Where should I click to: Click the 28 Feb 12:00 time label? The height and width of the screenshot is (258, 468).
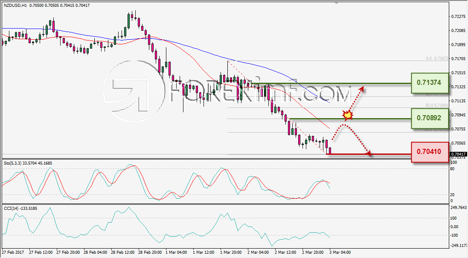click(x=123, y=252)
